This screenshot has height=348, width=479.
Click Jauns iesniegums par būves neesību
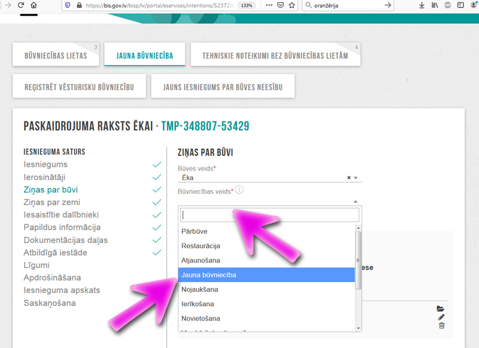point(222,87)
